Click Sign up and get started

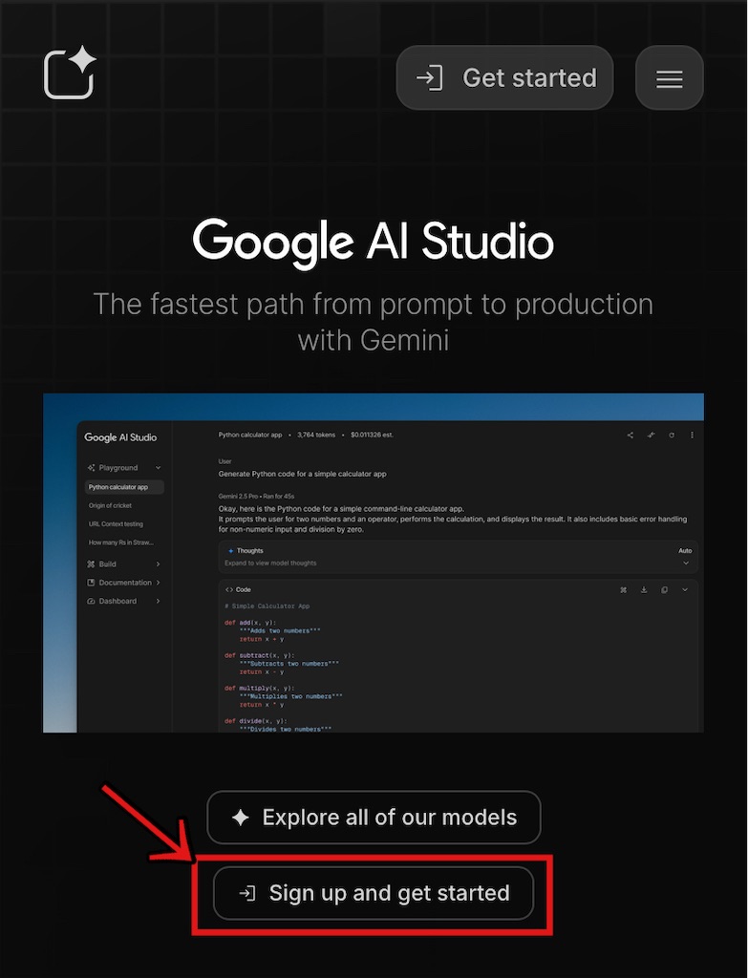click(374, 893)
